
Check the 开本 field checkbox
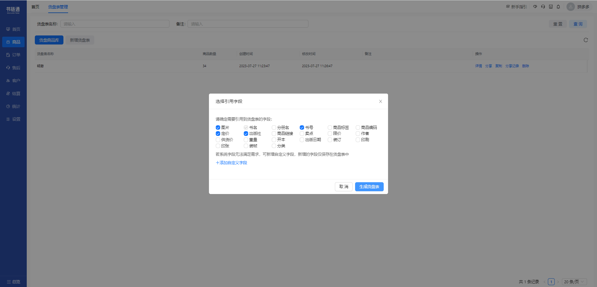(x=274, y=140)
